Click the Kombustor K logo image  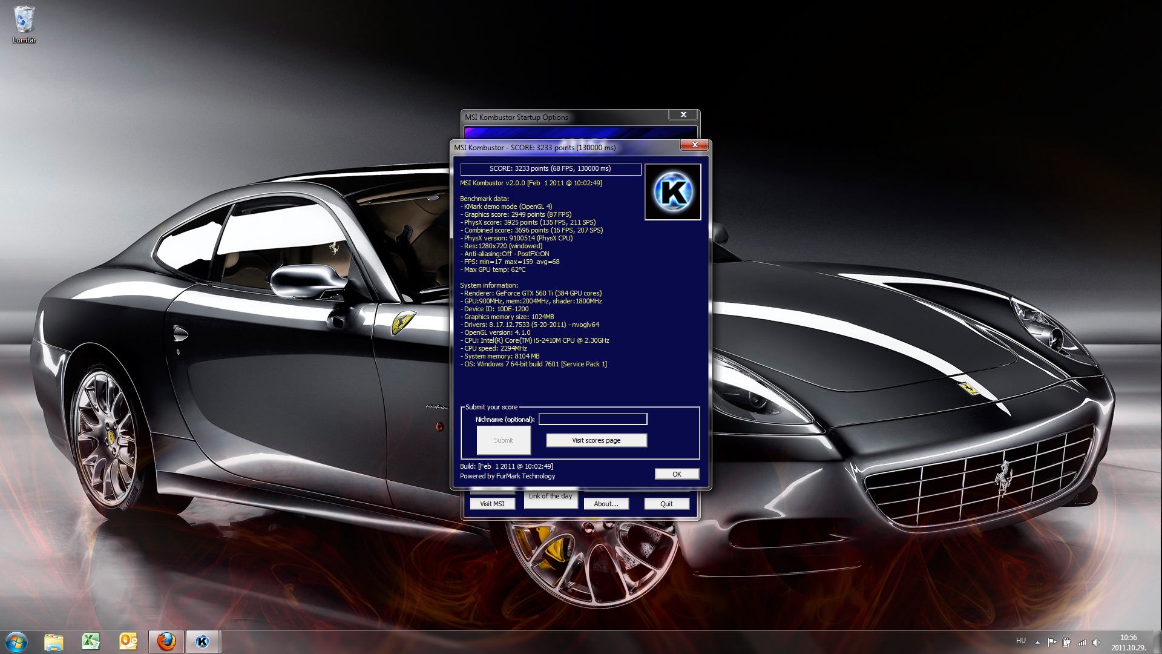[673, 192]
